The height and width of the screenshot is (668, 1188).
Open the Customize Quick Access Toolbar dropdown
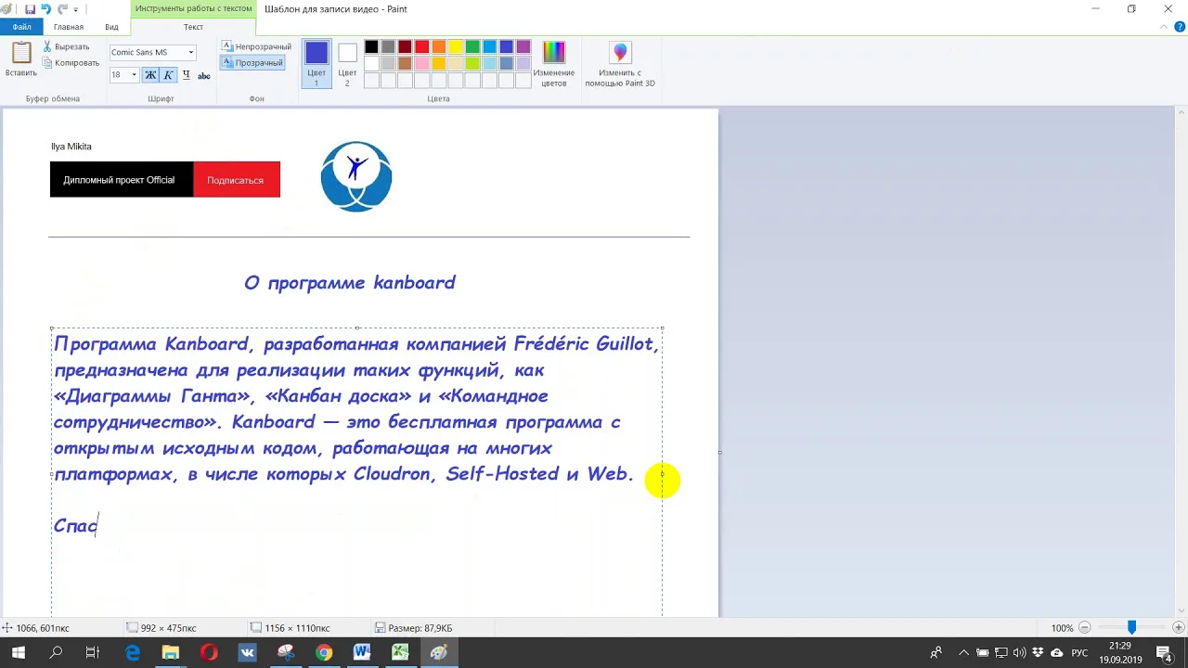[x=76, y=9]
